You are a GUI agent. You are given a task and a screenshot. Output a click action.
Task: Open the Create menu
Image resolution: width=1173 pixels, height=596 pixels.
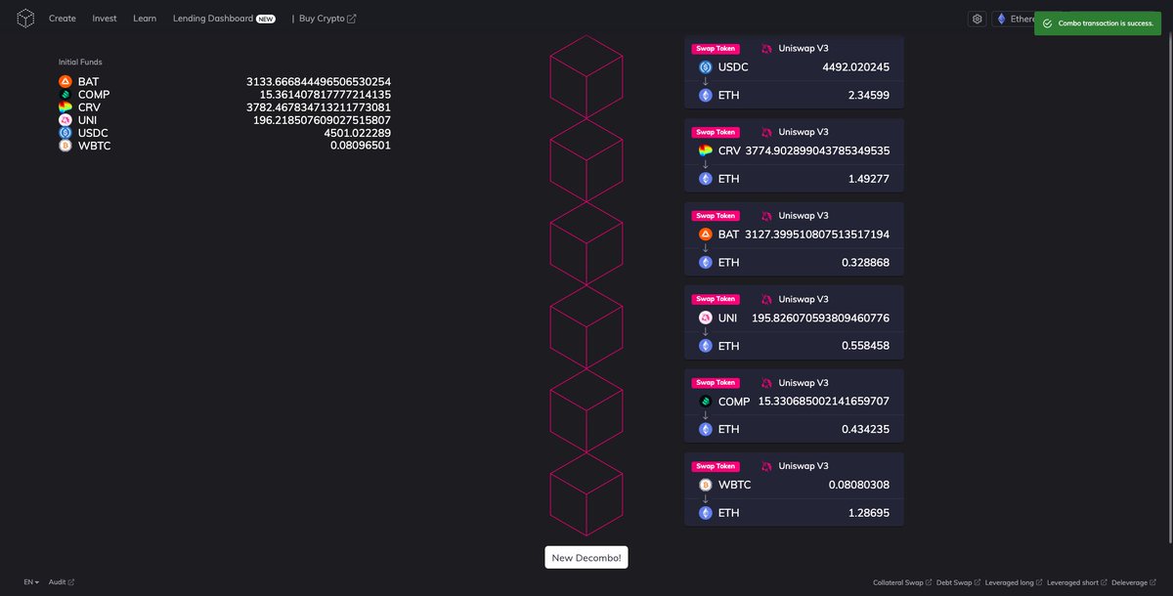pos(63,19)
